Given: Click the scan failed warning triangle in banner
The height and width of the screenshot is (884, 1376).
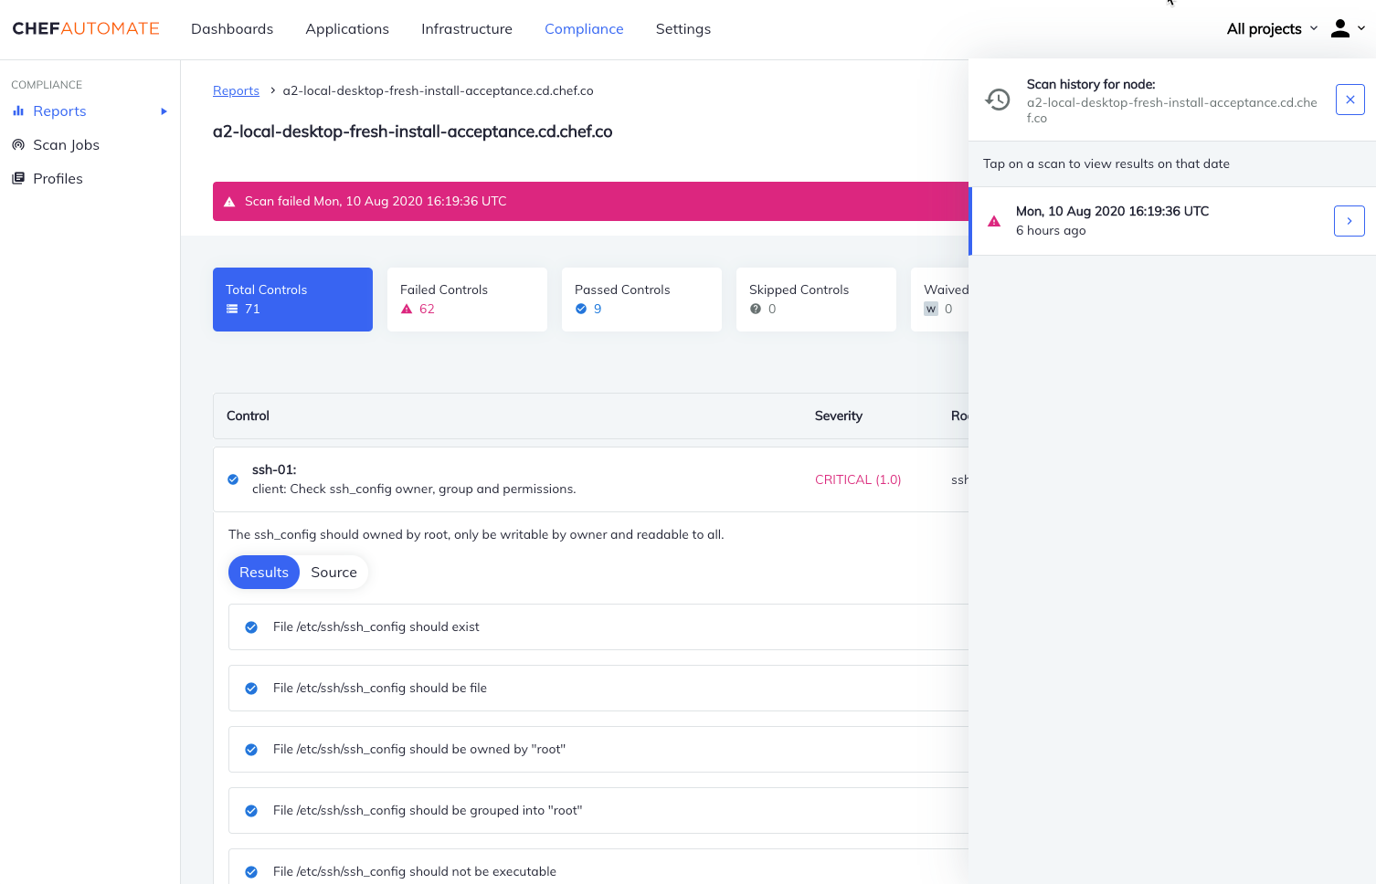Looking at the screenshot, I should 229,202.
